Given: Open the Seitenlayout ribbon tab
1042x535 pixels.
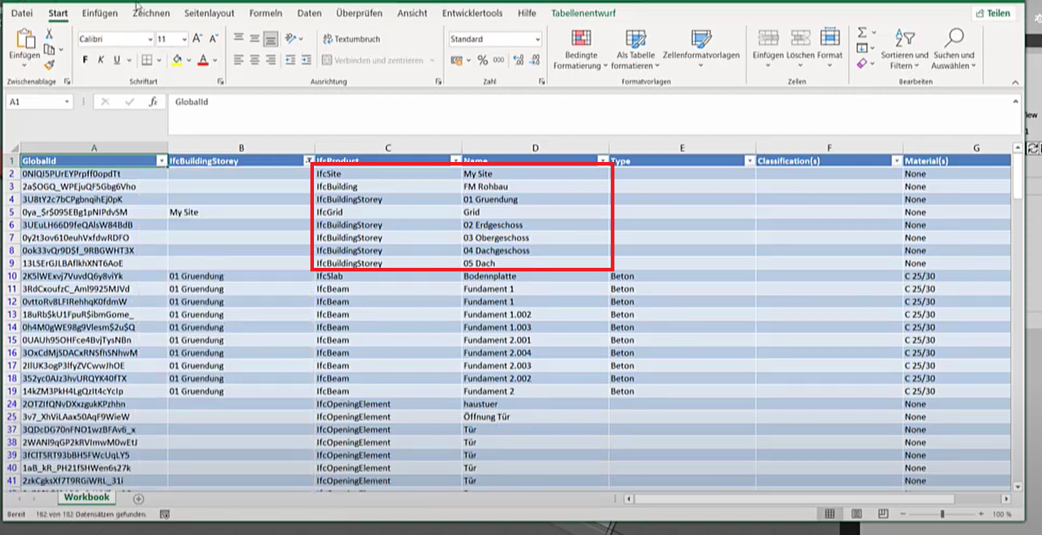Looking at the screenshot, I should 210,13.
